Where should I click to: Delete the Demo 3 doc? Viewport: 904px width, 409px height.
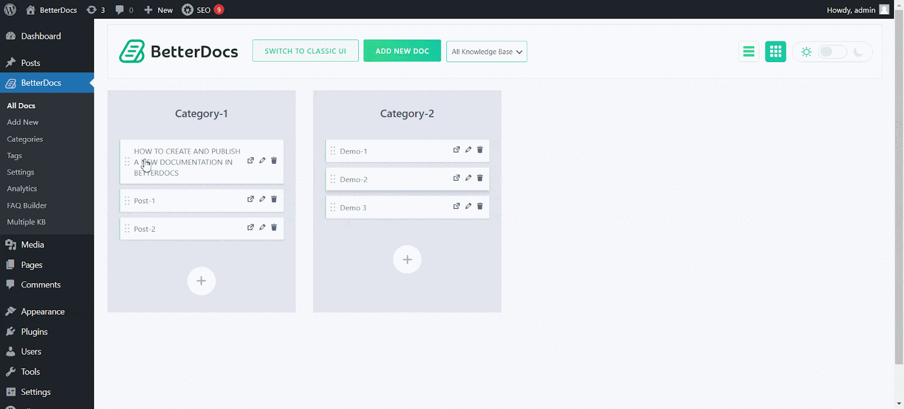coord(480,206)
